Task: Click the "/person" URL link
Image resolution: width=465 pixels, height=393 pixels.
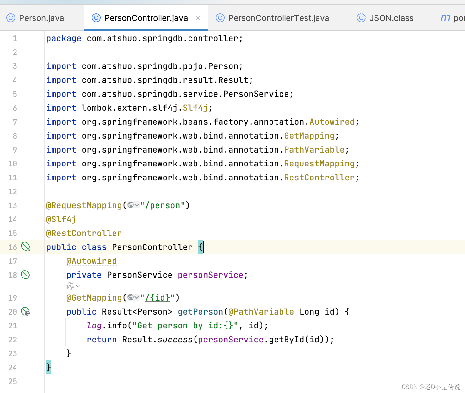Action: coord(163,205)
